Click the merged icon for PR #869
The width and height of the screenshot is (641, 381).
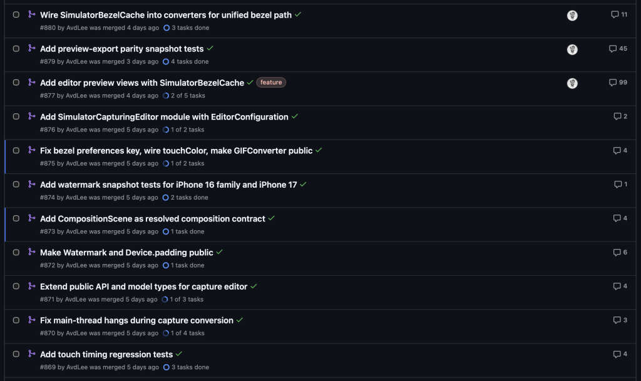pos(31,354)
